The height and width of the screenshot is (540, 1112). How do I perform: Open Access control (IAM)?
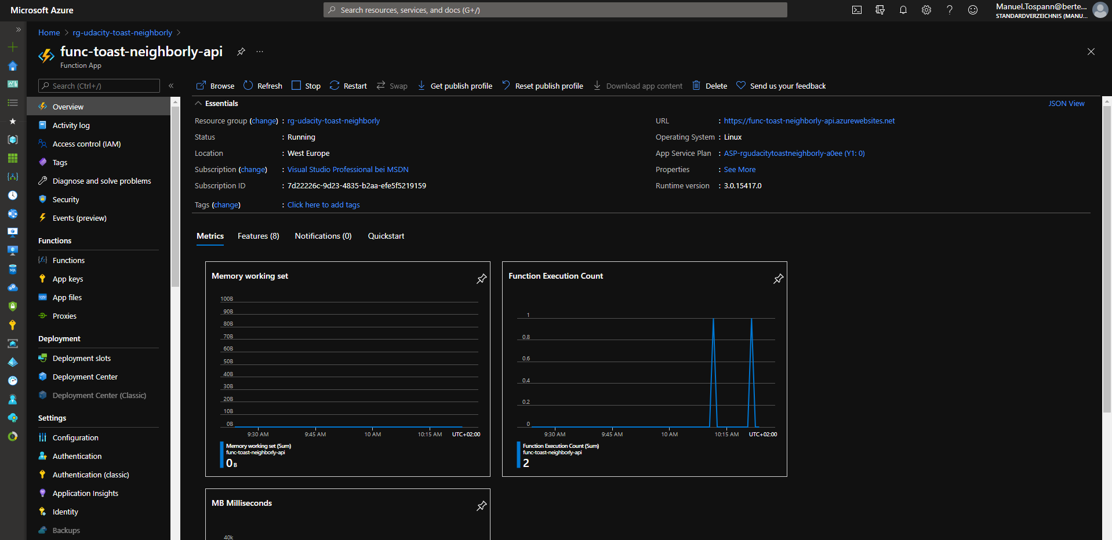[99, 144]
